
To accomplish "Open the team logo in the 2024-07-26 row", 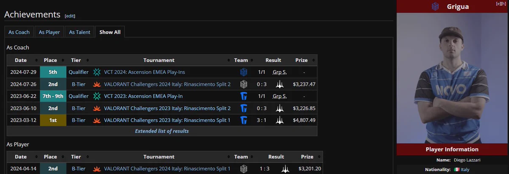I will 243,84.
